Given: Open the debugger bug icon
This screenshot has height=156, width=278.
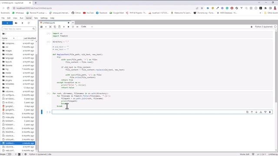Looking at the screenshot, I should 252,27.
